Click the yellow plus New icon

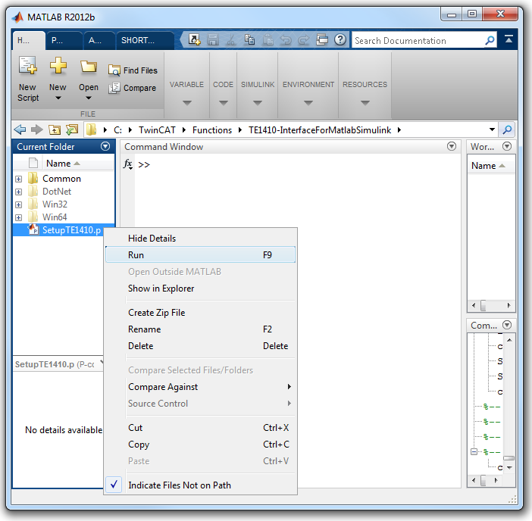[58, 65]
